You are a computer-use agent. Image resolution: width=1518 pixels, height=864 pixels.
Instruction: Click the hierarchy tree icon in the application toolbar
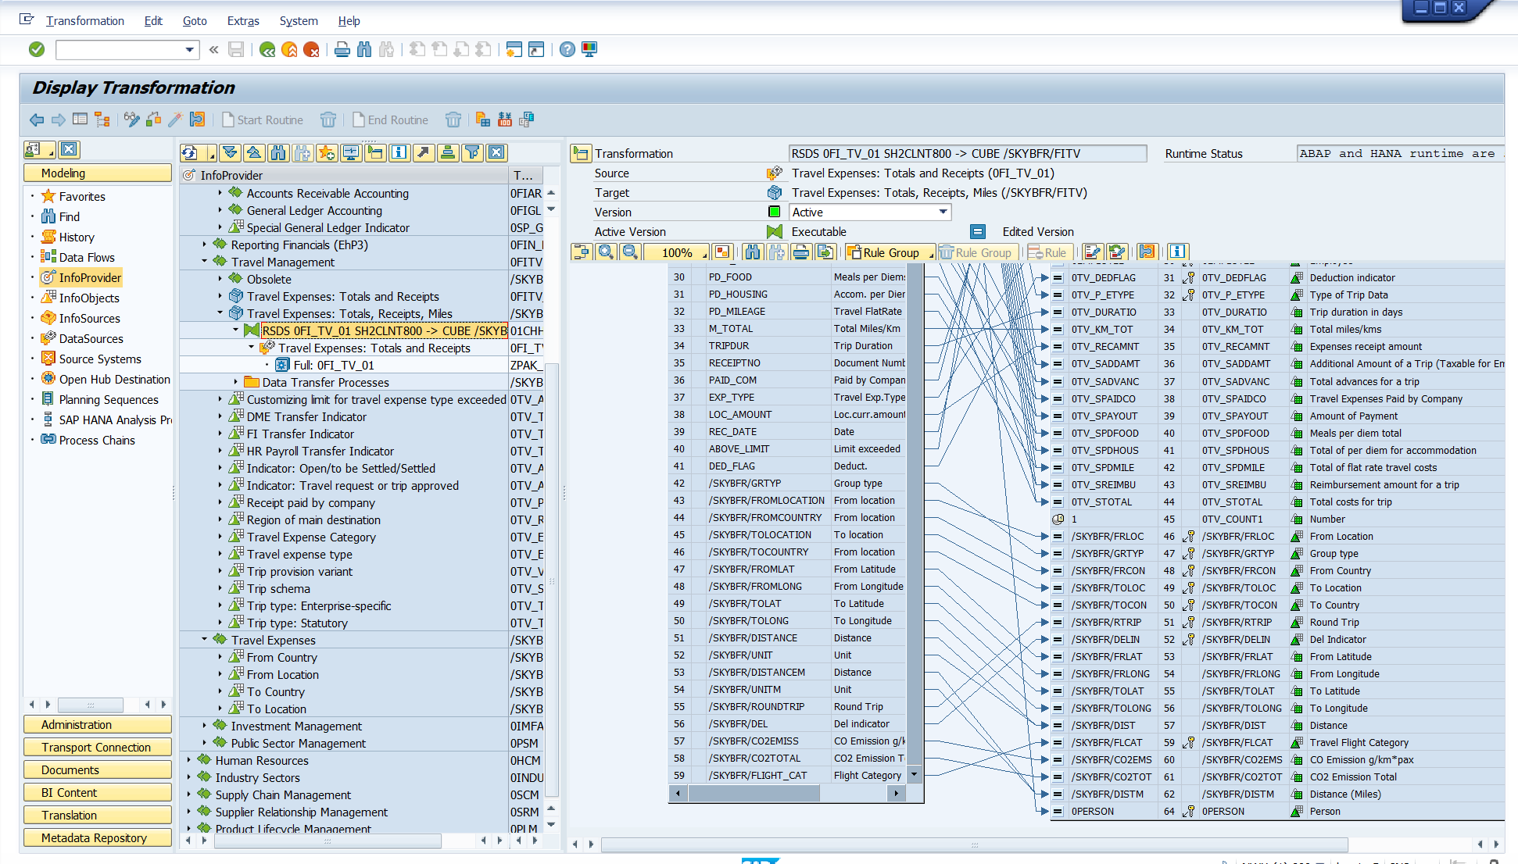point(102,120)
